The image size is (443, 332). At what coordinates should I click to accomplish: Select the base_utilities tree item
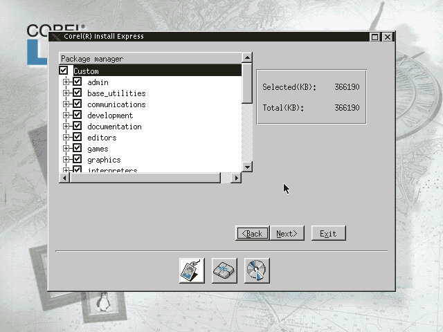click(116, 93)
